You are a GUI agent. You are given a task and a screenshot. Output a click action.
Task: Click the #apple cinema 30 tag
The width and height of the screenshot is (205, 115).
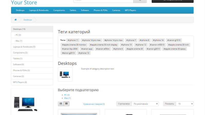135,49
